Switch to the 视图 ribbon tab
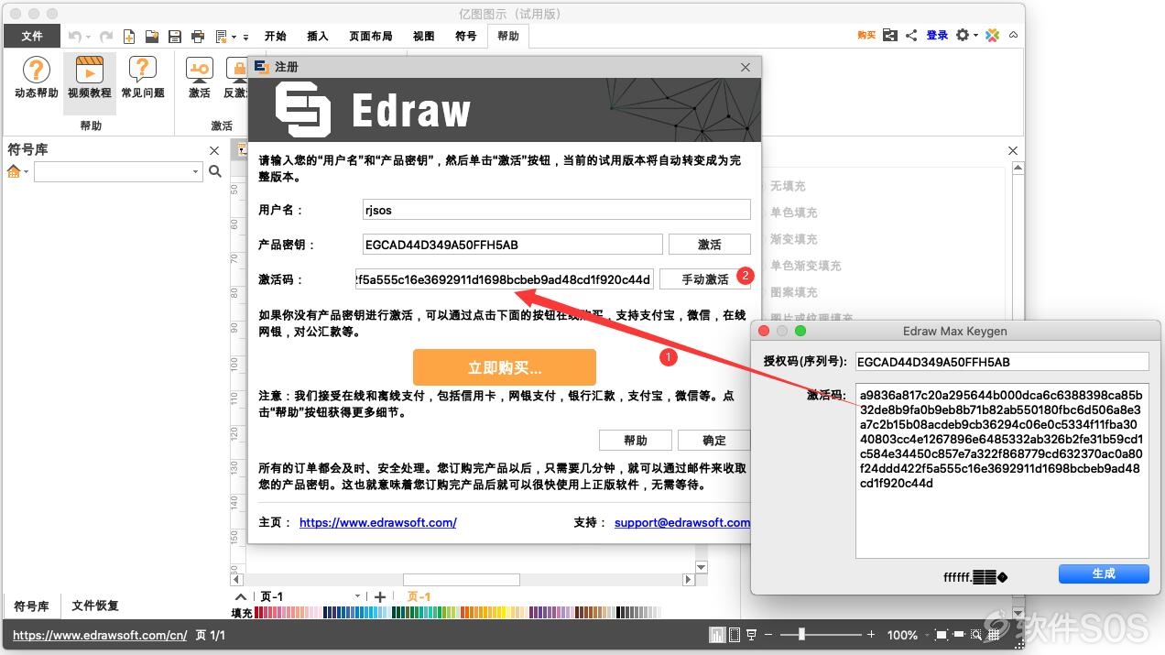 [x=424, y=36]
